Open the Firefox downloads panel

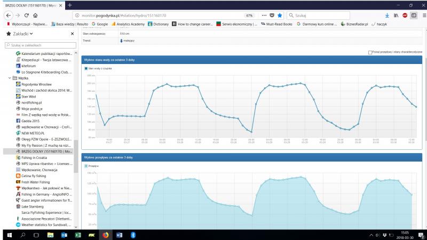[387, 15]
